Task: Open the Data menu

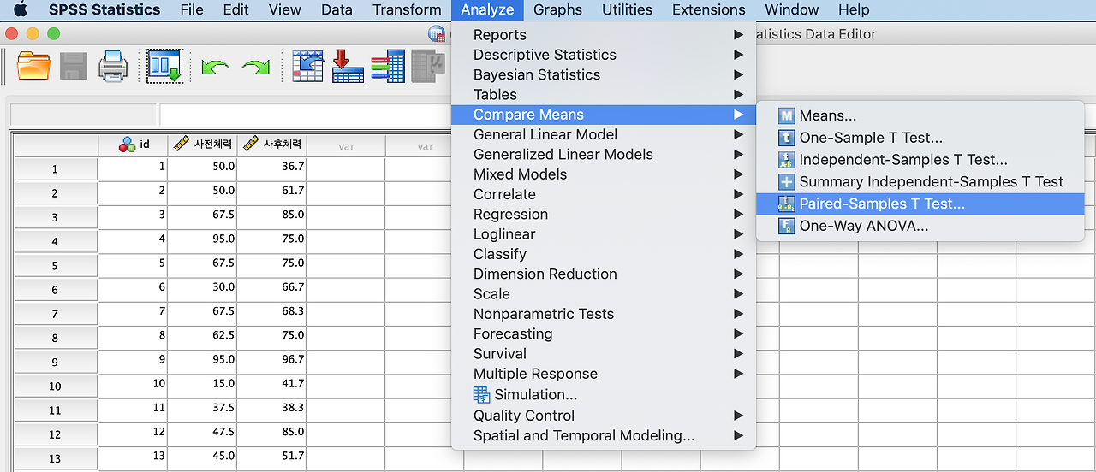Action: [337, 10]
